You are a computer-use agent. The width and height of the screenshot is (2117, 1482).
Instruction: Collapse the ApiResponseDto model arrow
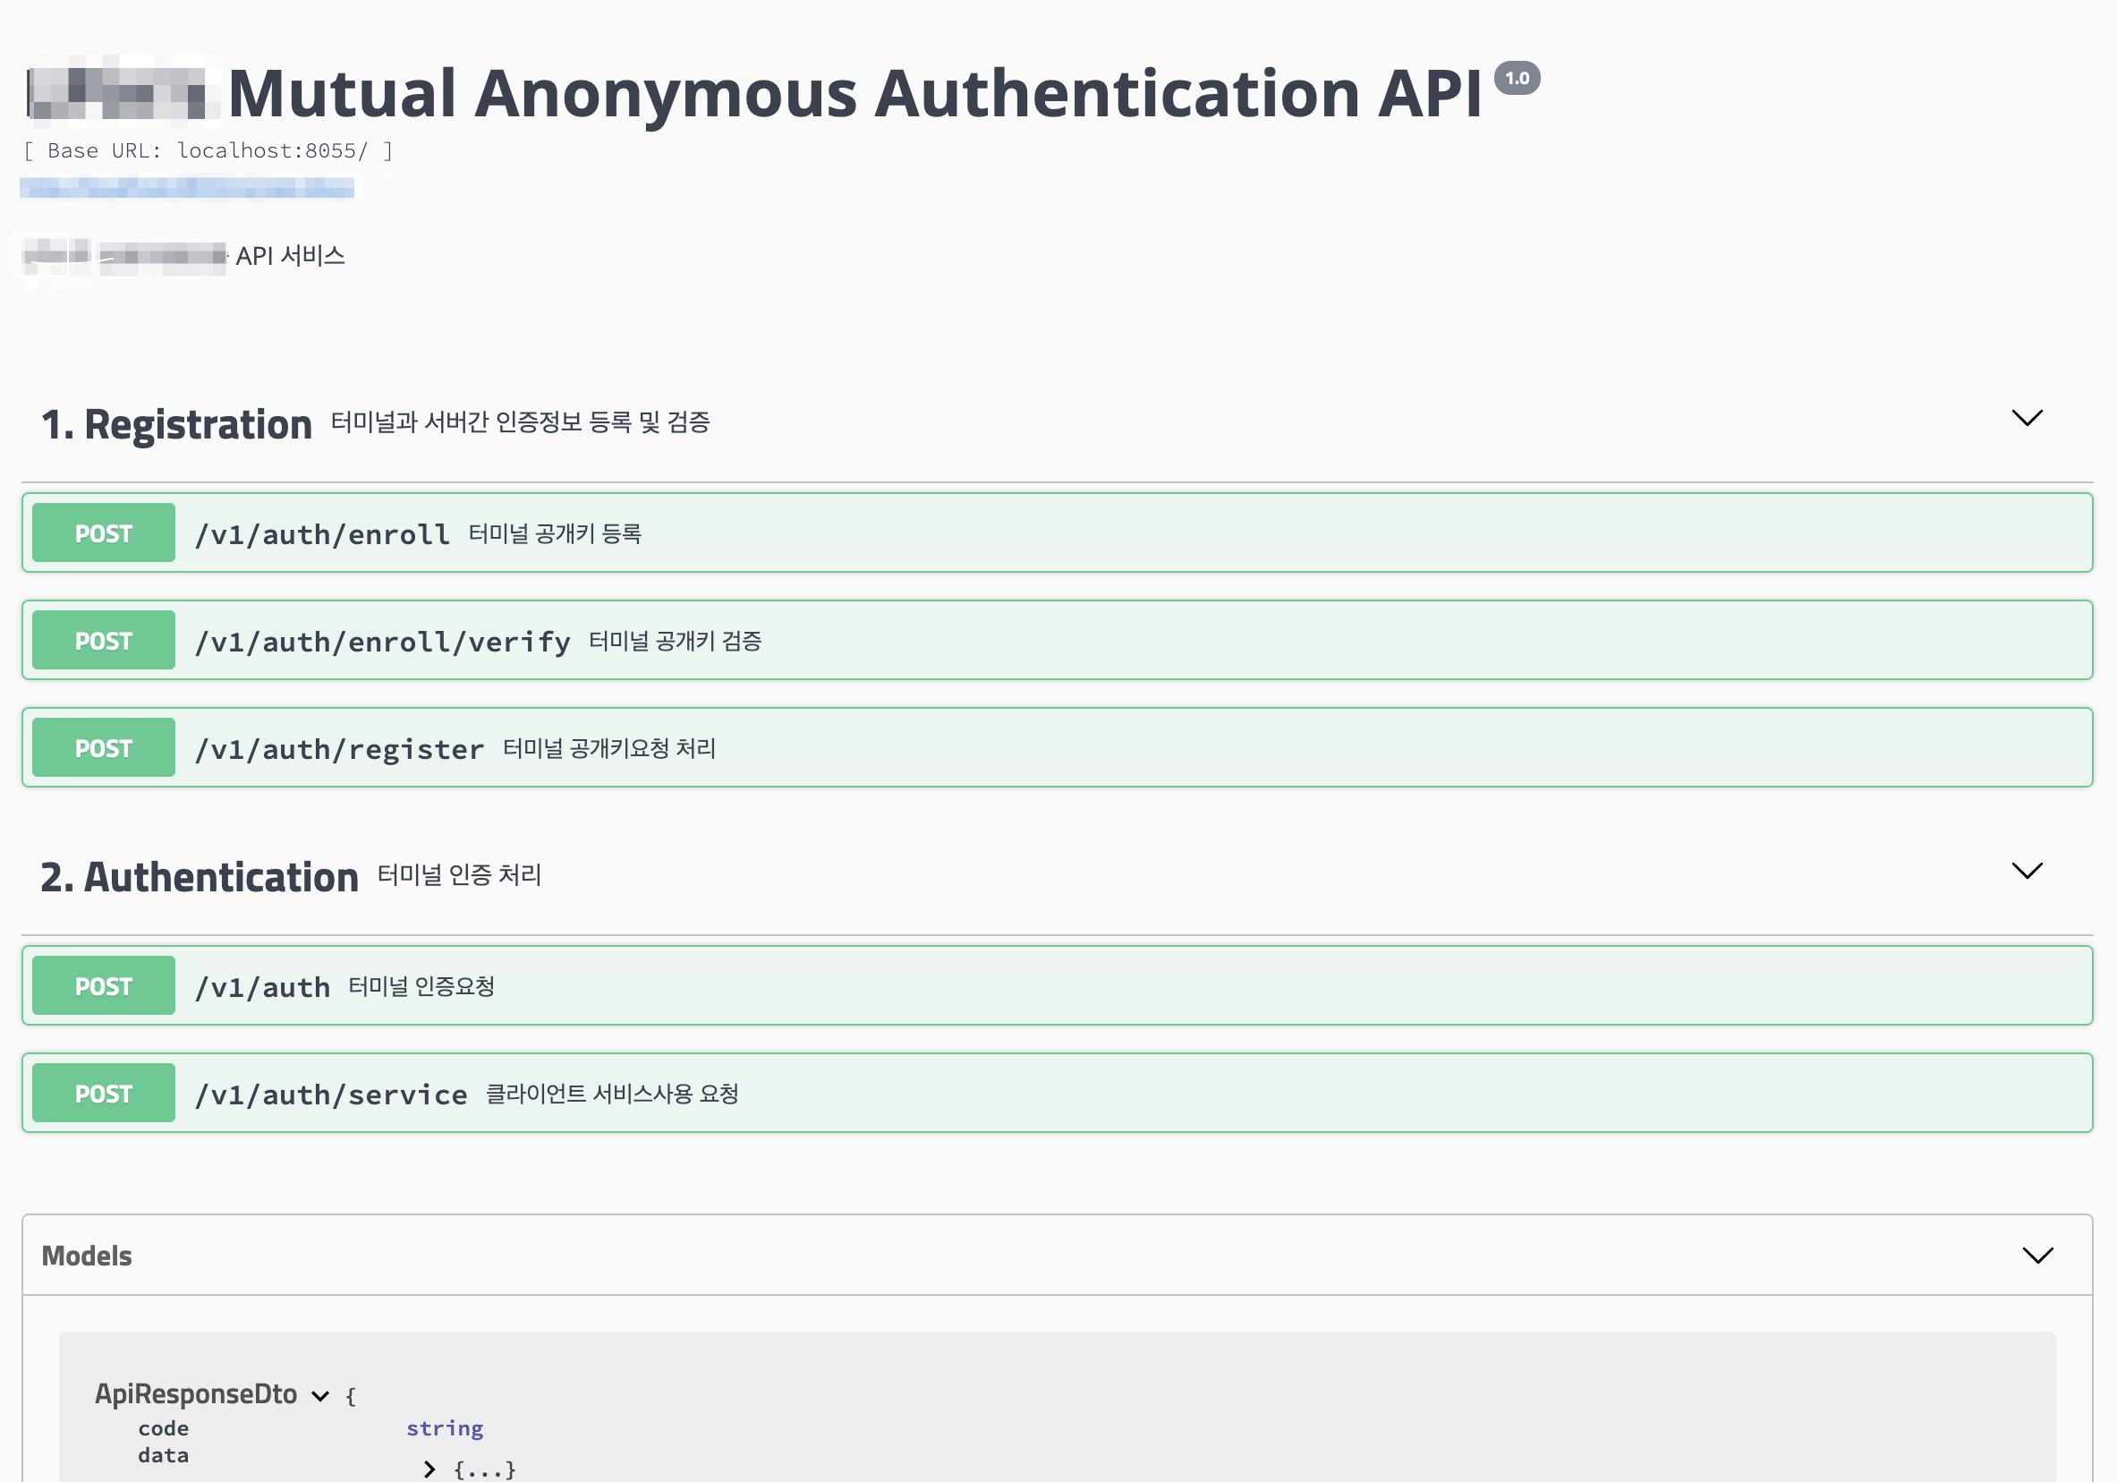[320, 1396]
